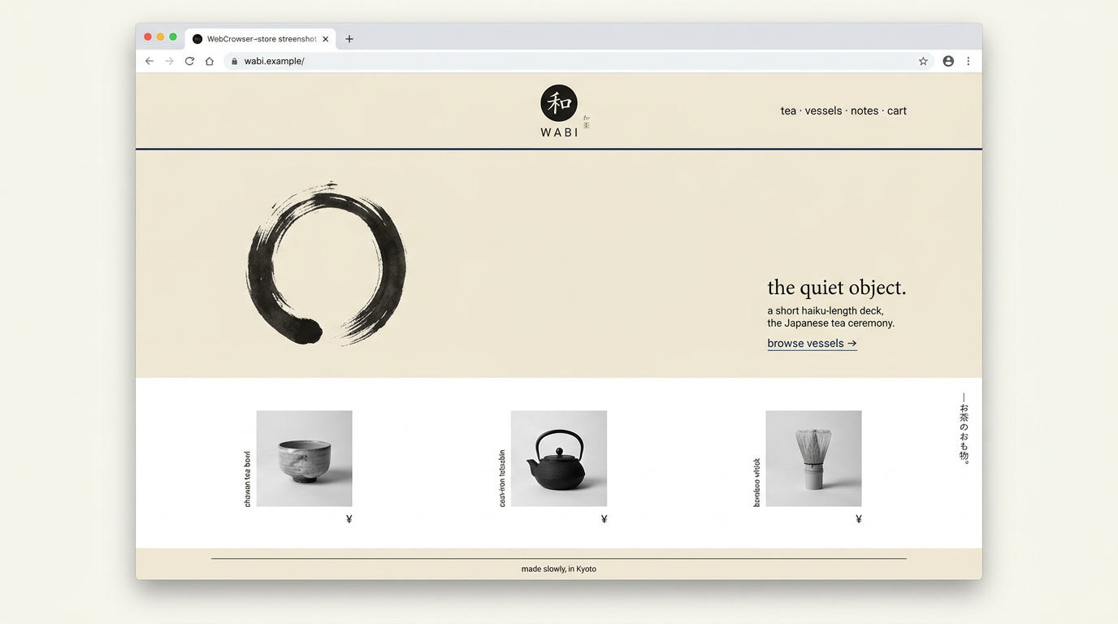The height and width of the screenshot is (624, 1118).
Task: Bookmark this page with the star icon
Action: pyautogui.click(x=923, y=61)
